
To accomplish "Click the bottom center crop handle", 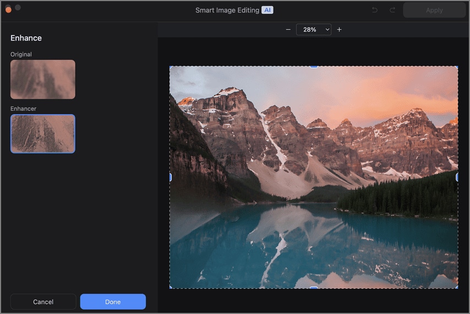I will (x=314, y=288).
